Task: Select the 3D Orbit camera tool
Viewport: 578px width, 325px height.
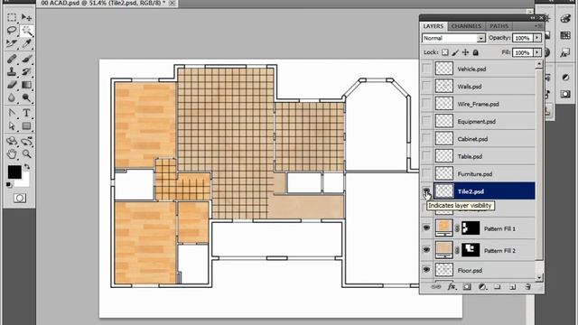Action: pos(26,141)
